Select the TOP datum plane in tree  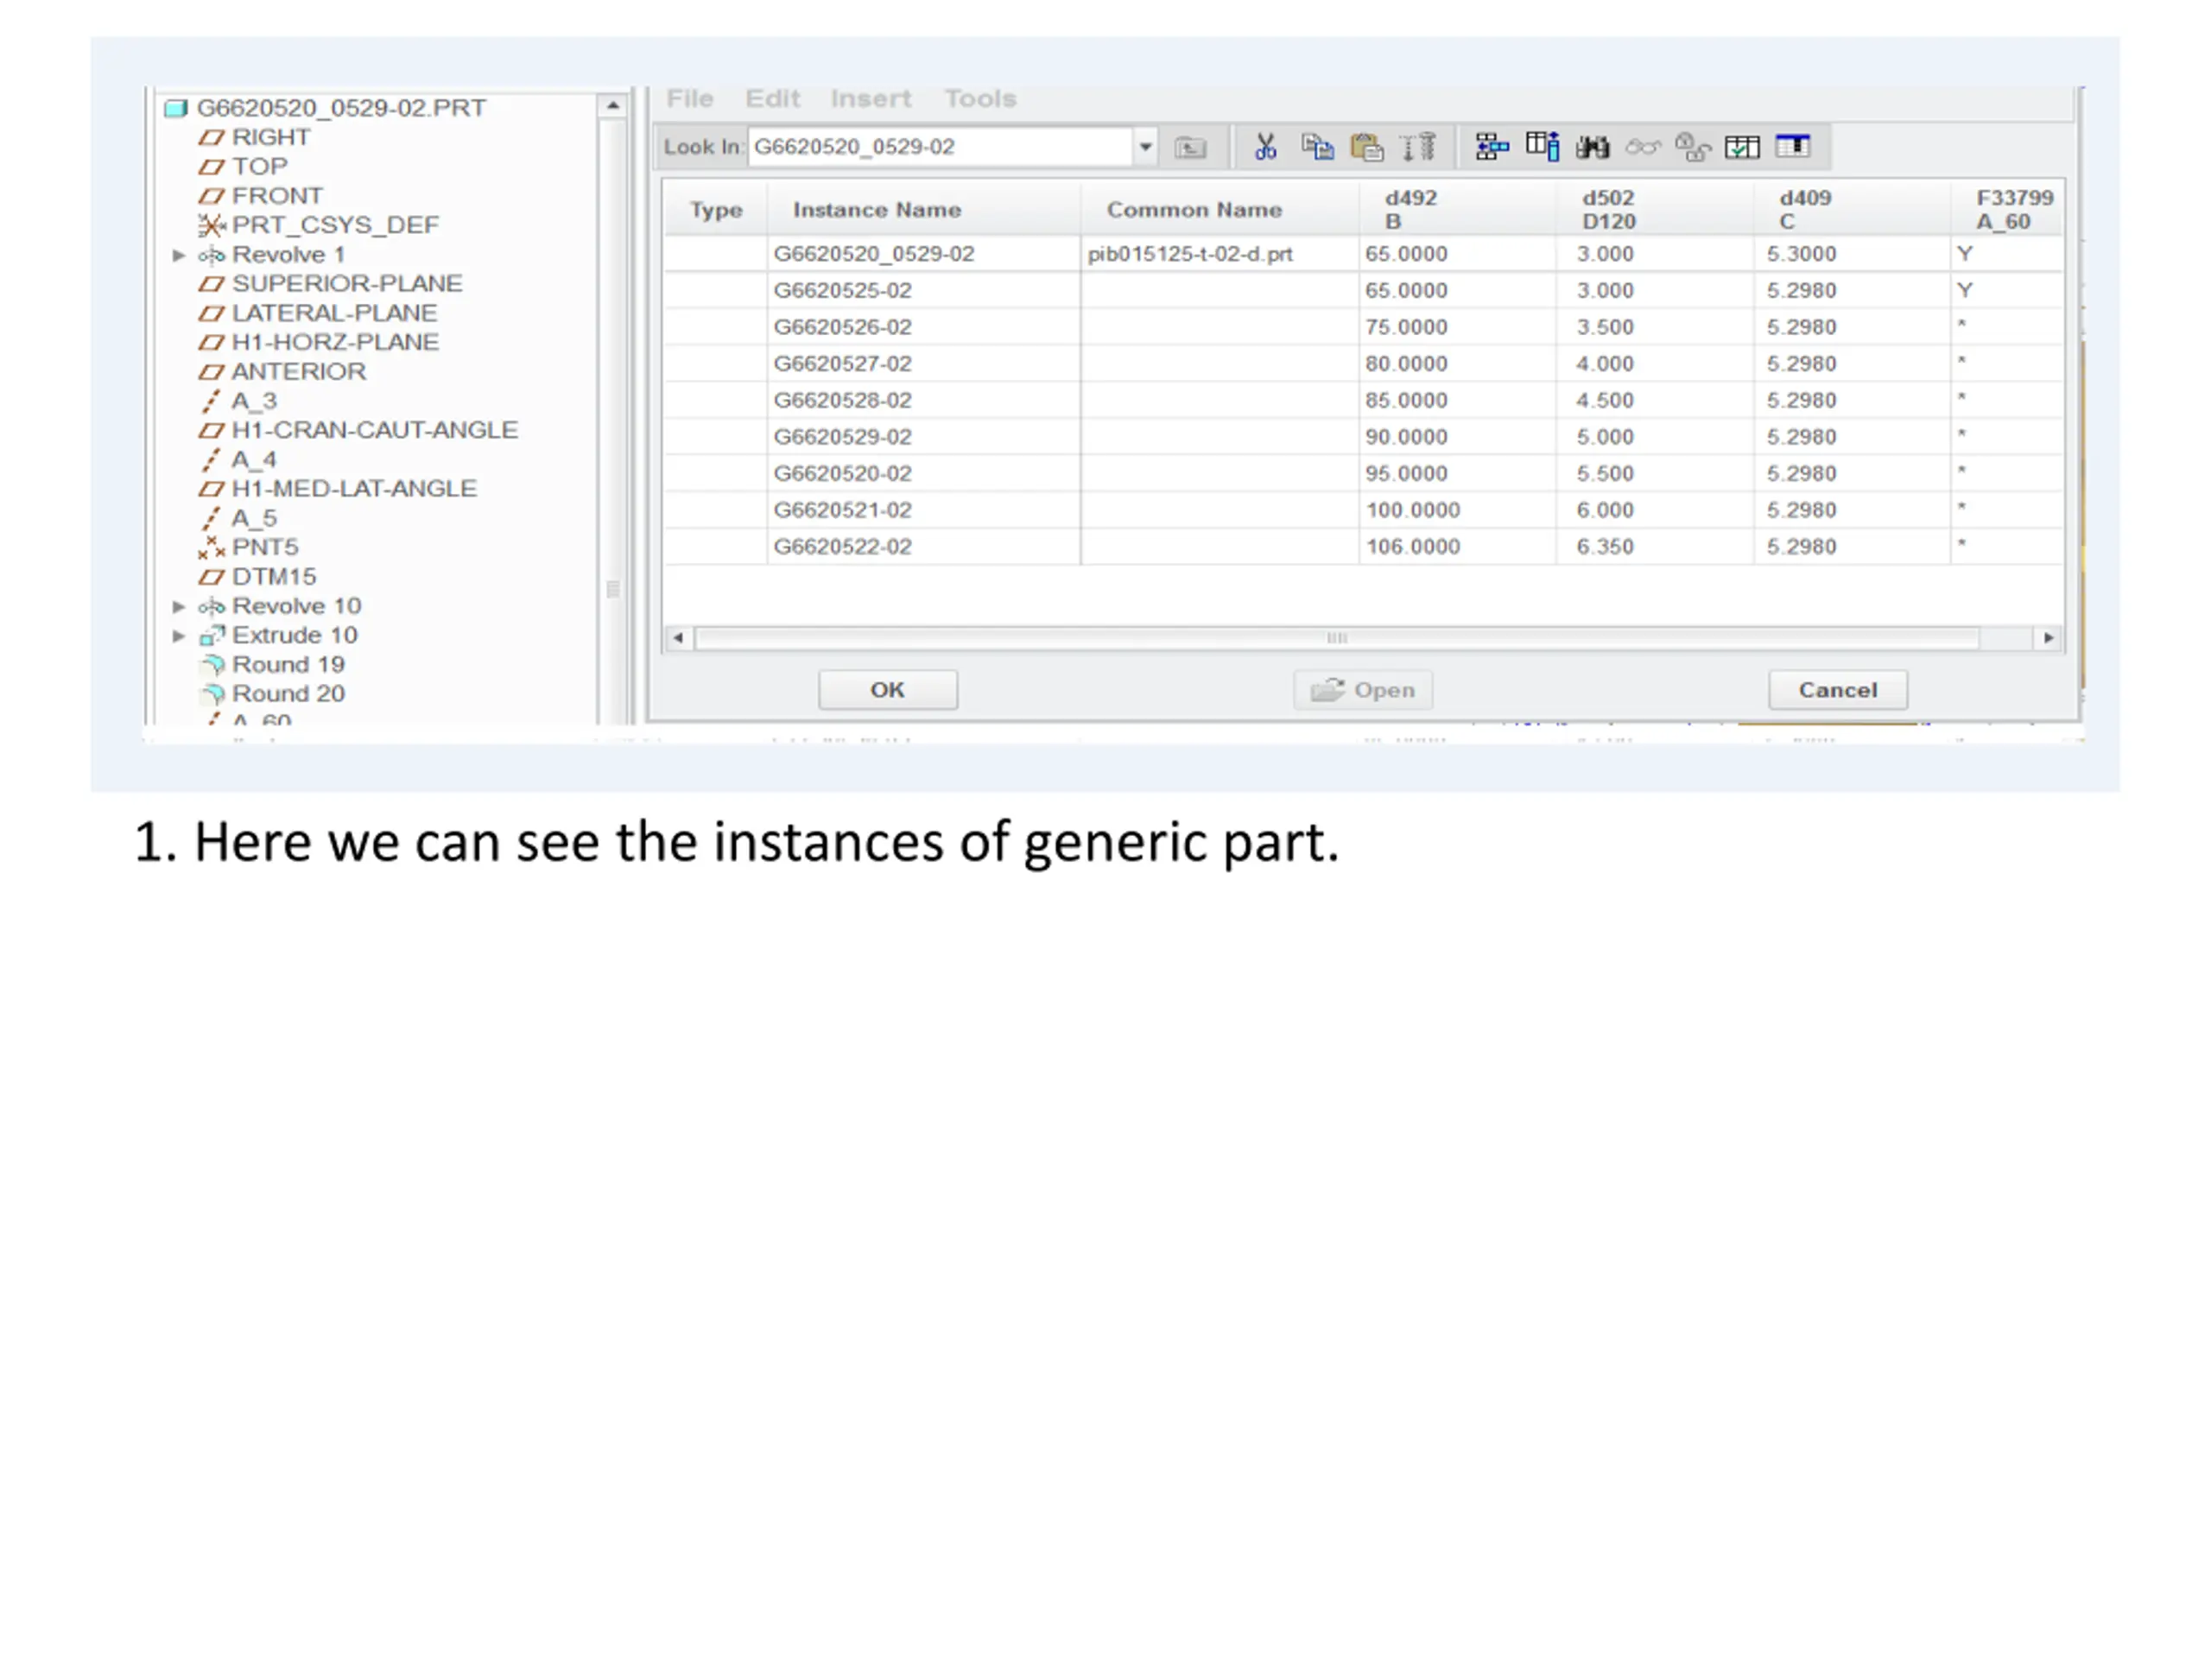point(260,166)
